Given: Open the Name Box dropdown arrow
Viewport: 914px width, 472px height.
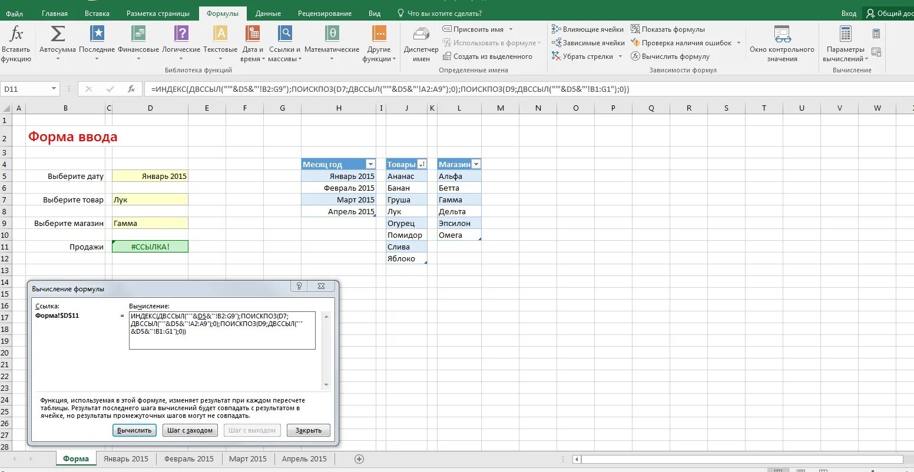Looking at the screenshot, I should point(54,89).
